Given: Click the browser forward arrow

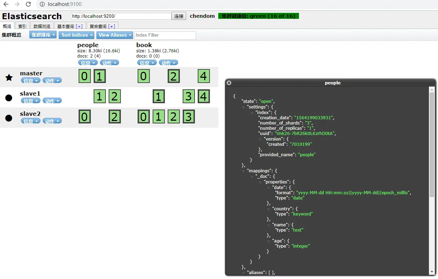Looking at the screenshot, I should [17, 4].
